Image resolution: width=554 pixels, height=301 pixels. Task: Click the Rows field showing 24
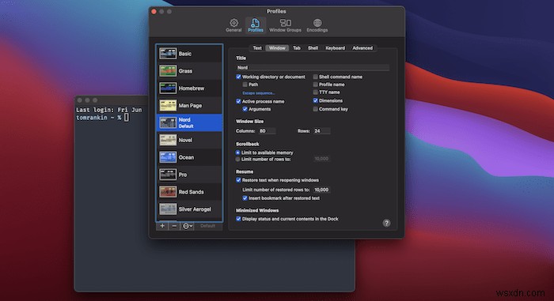click(x=322, y=131)
